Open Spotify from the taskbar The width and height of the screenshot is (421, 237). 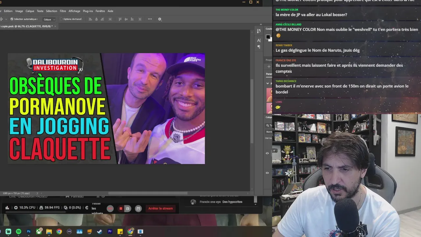tap(18, 232)
